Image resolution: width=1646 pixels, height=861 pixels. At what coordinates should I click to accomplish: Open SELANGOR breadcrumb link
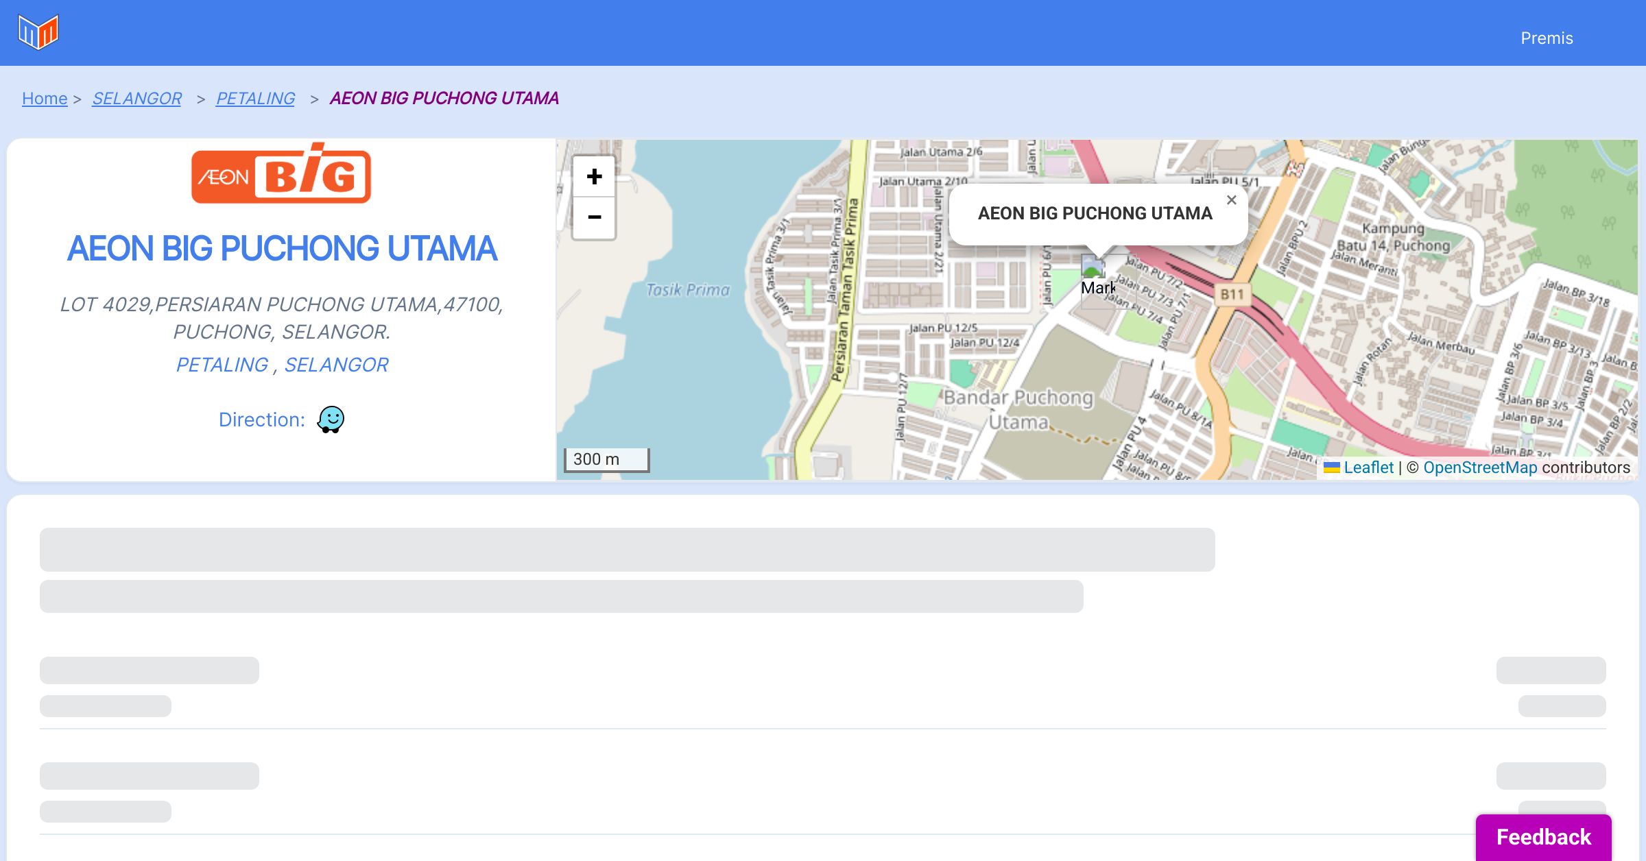(x=136, y=99)
